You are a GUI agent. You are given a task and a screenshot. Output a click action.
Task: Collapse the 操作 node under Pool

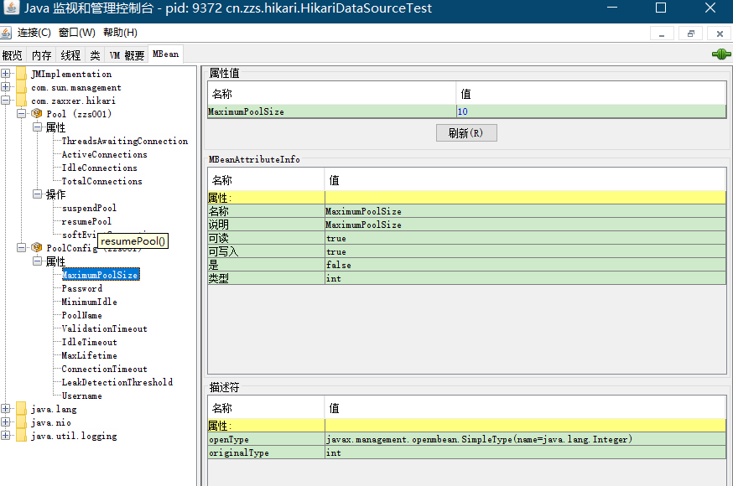coord(38,194)
